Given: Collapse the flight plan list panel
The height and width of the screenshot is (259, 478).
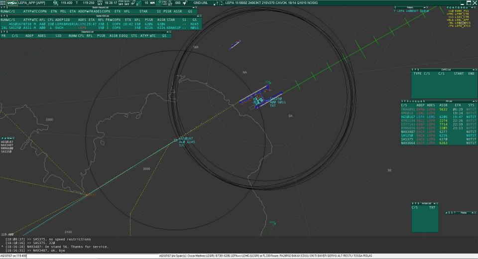Looking at the screenshot, I should pos(473,101).
